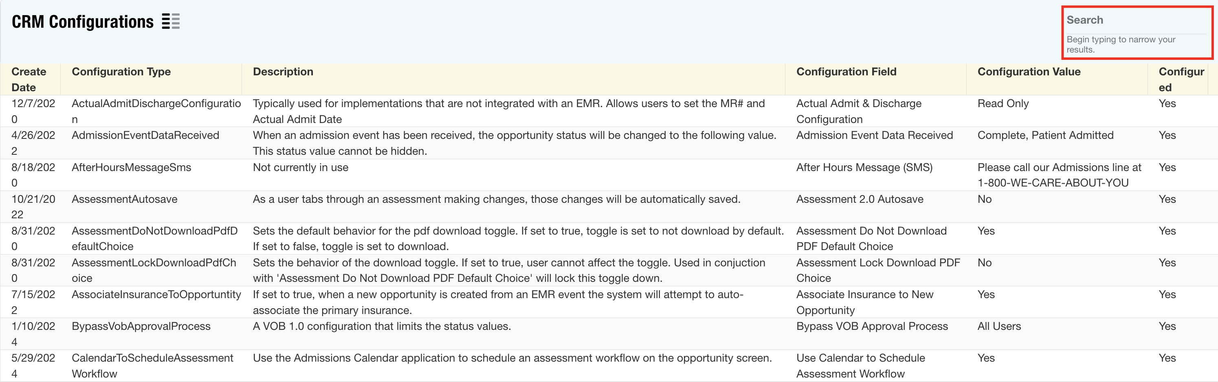Viewport: 1218px width, 382px height.
Task: Select the AfterHoursMessageSms configuration type
Action: tap(132, 167)
